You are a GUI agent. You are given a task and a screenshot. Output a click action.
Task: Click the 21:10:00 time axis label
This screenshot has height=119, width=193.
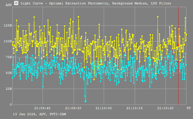click(x=104, y=108)
